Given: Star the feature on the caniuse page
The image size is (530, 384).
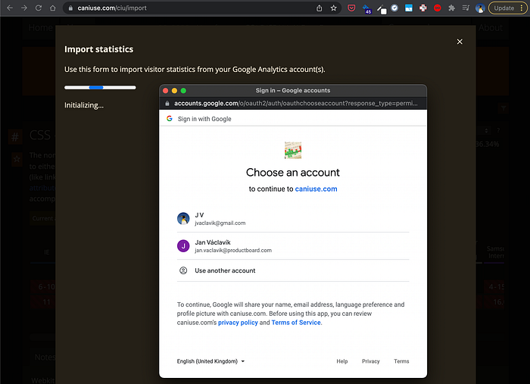Looking at the screenshot, I should pyautogui.click(x=17, y=159).
